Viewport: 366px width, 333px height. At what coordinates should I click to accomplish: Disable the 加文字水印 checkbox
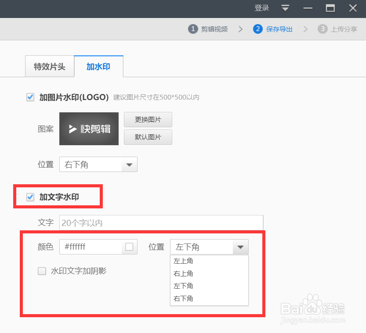point(30,197)
